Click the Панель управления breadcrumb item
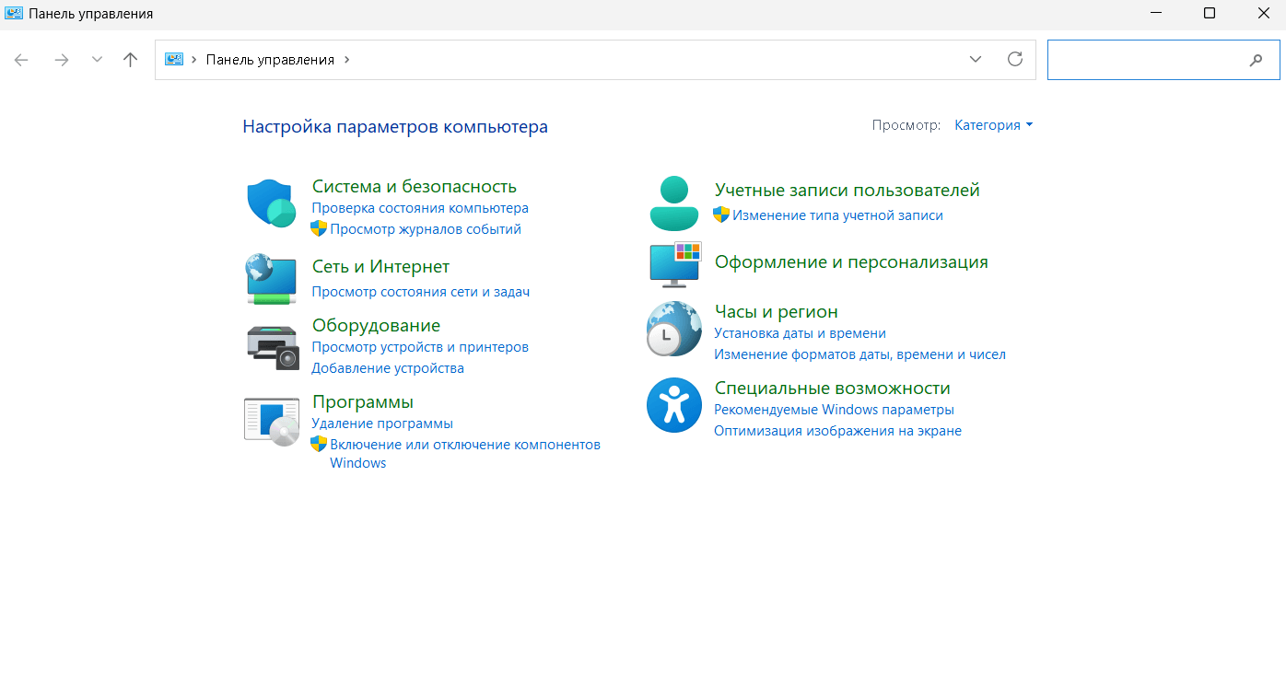 [x=270, y=59]
